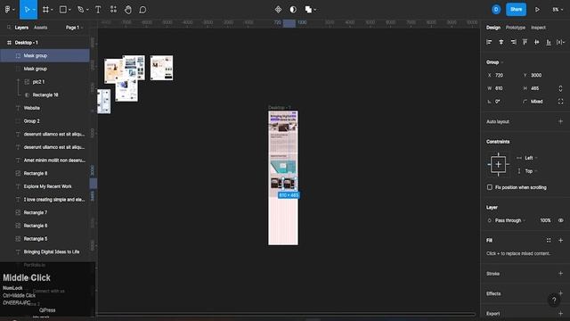This screenshot has height=321, width=570.
Task: Click the Use as mask icon
Action: point(293,10)
